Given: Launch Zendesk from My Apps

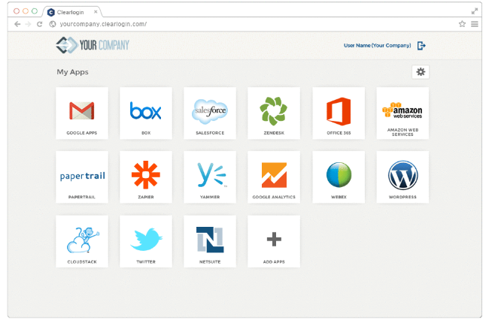Looking at the screenshot, I should tap(274, 113).
